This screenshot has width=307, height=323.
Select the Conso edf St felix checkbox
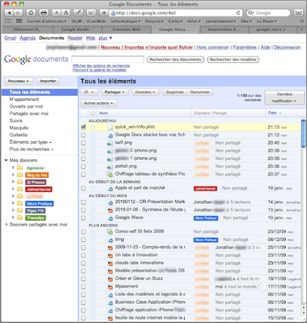(83, 232)
